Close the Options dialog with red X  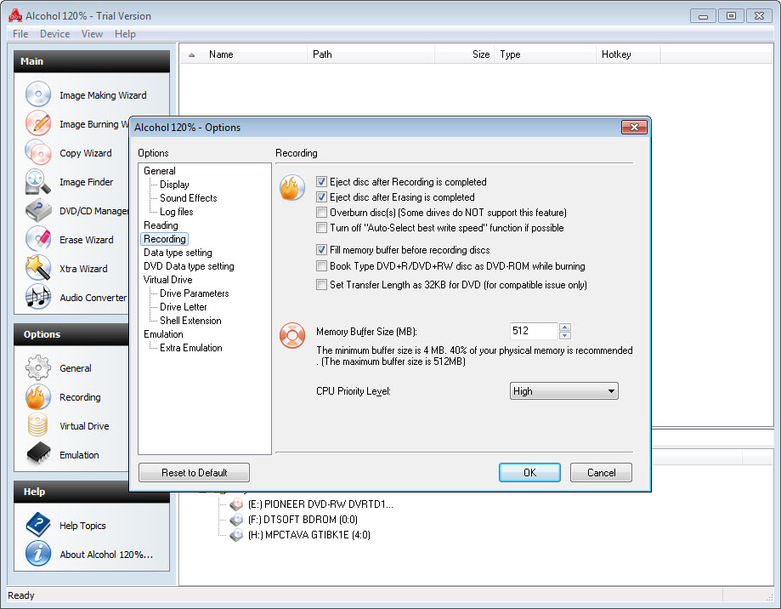click(x=634, y=127)
